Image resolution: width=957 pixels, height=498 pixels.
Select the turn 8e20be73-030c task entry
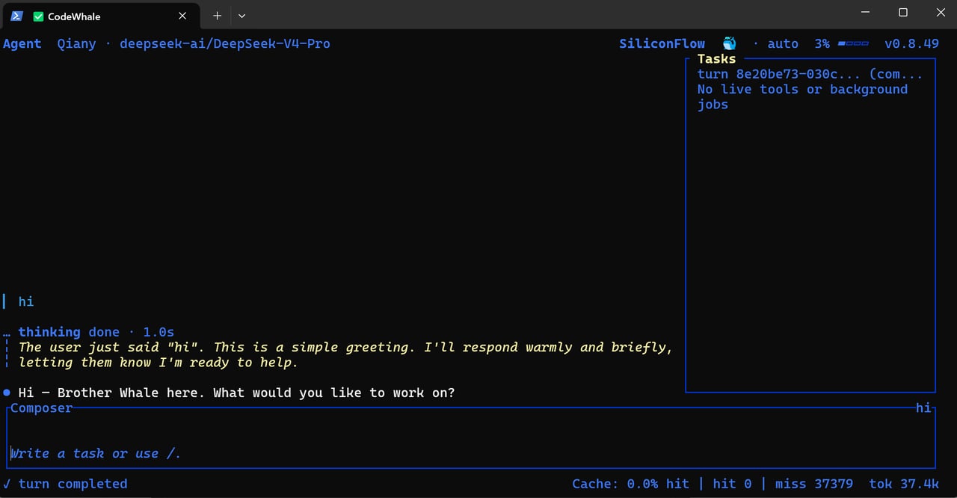810,74
